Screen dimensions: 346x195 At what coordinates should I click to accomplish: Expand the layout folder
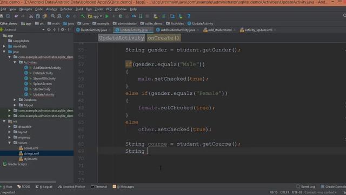10,132
